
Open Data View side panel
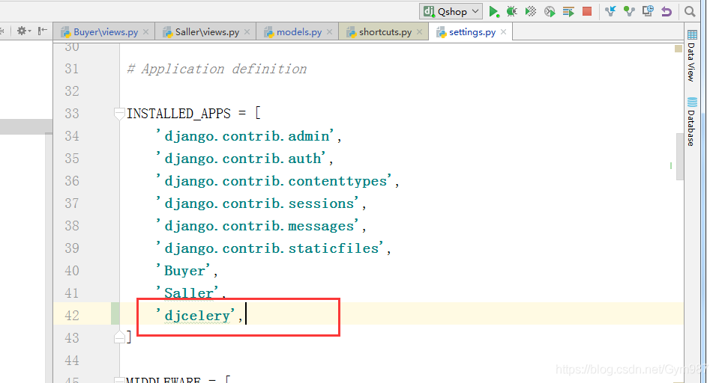692,56
